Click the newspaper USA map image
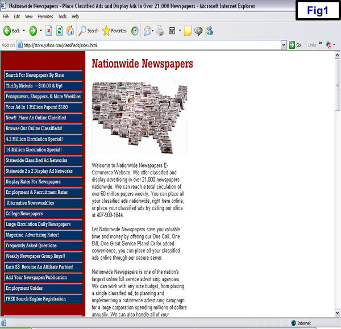 [139, 118]
